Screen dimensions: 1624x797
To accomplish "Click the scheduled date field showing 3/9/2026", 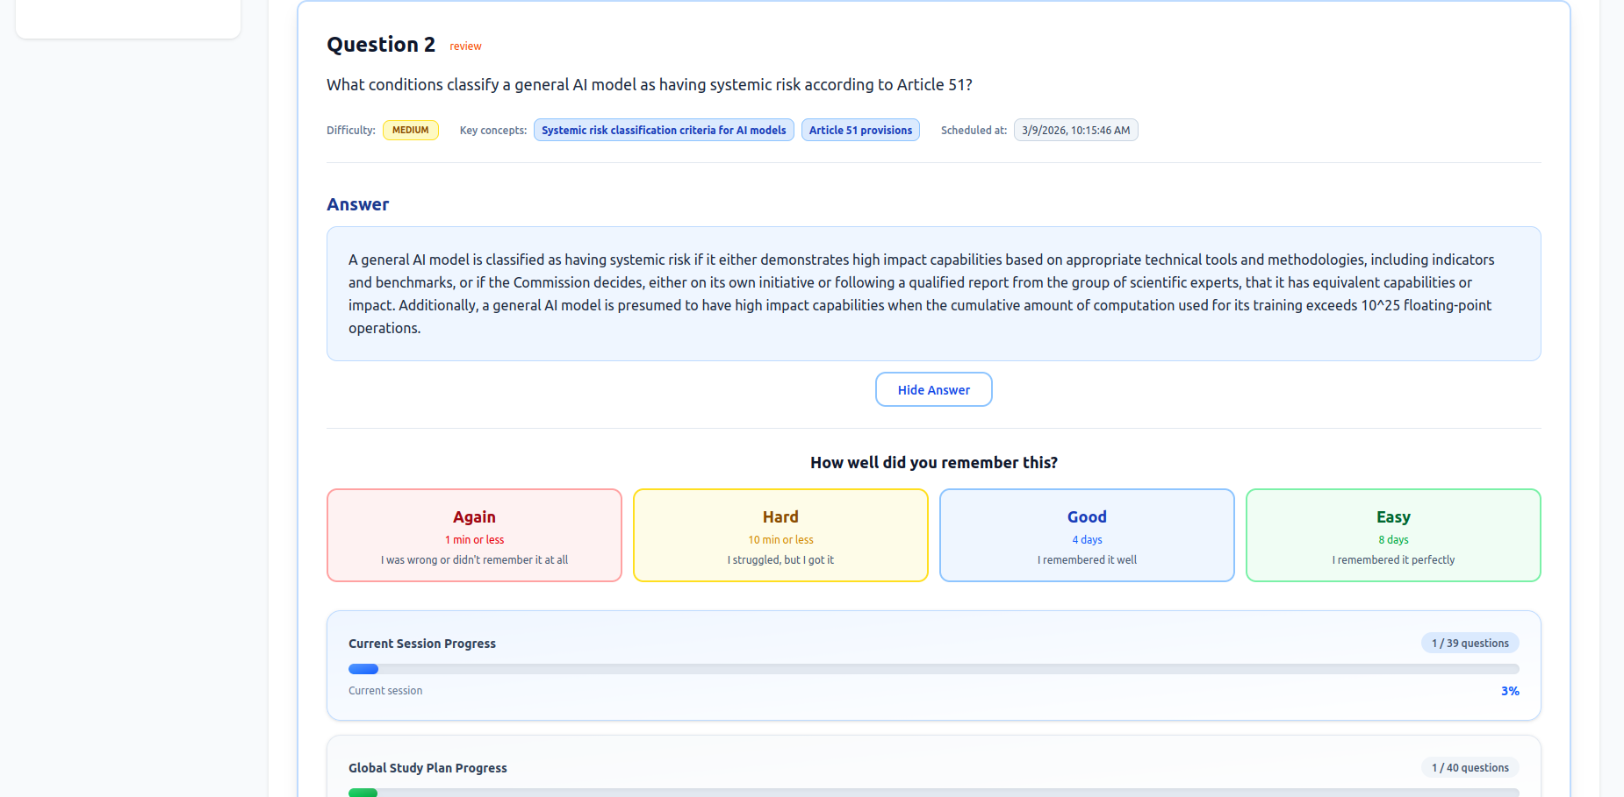I will pos(1075,130).
